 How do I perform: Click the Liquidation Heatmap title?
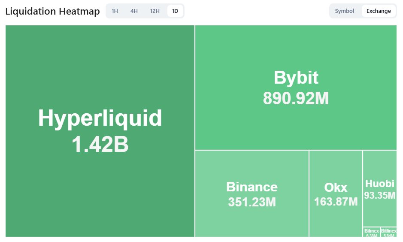(52, 11)
